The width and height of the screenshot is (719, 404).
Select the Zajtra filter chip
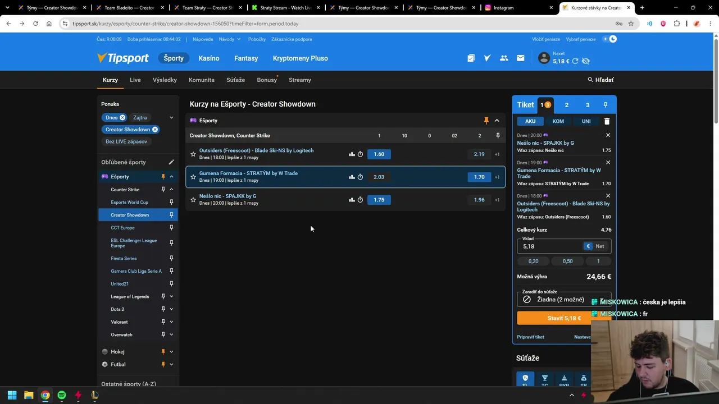tap(140, 117)
